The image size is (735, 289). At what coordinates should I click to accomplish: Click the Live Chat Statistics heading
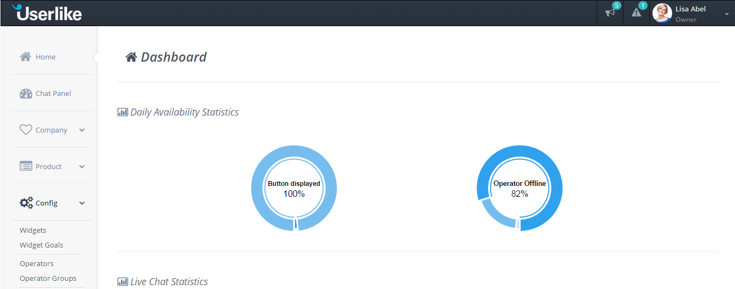click(x=169, y=282)
